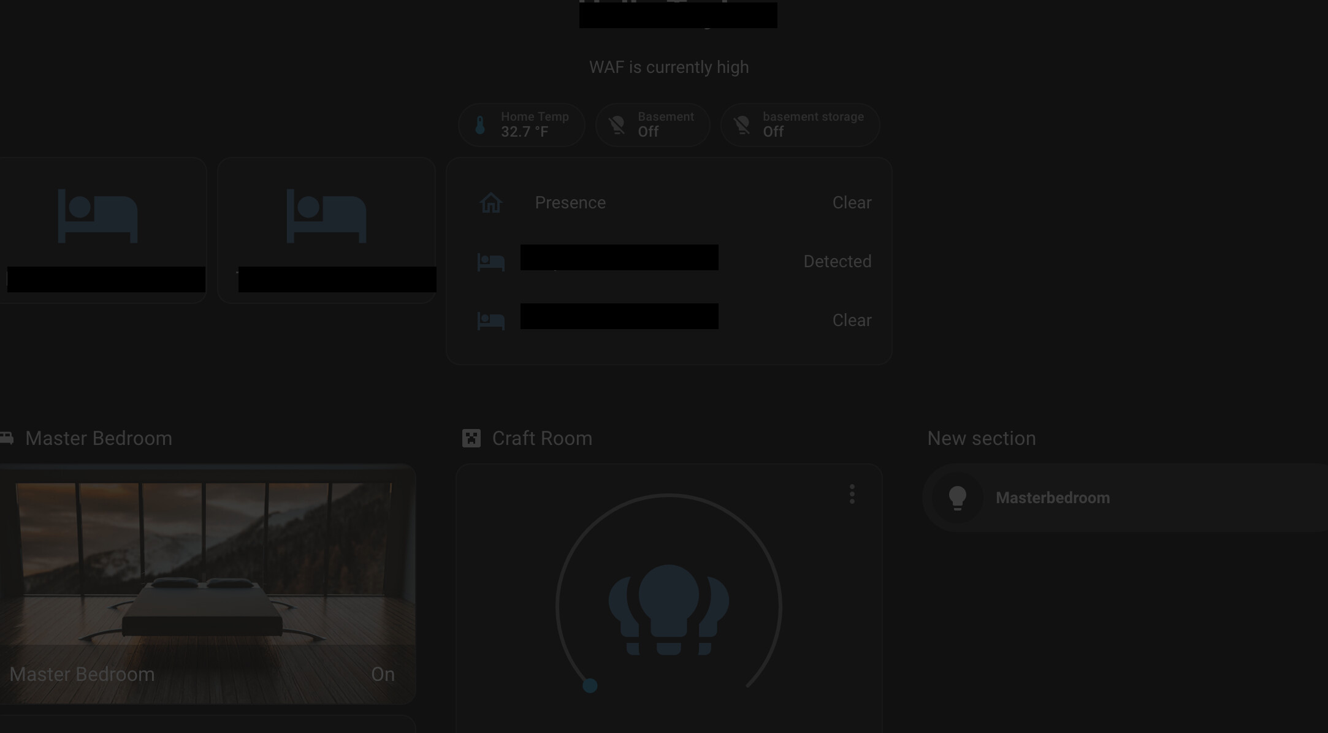The image size is (1328, 733).
Task: Click the Presence house icon
Action: tap(490, 203)
